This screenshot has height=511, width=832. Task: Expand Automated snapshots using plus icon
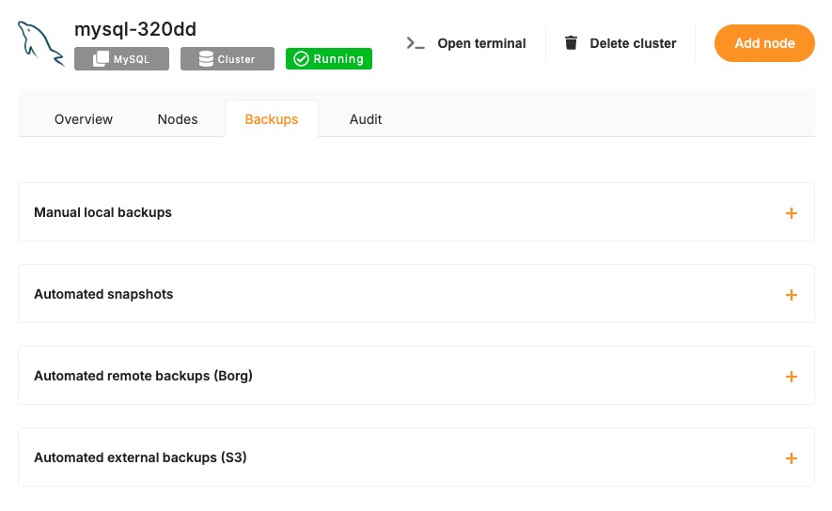(791, 295)
